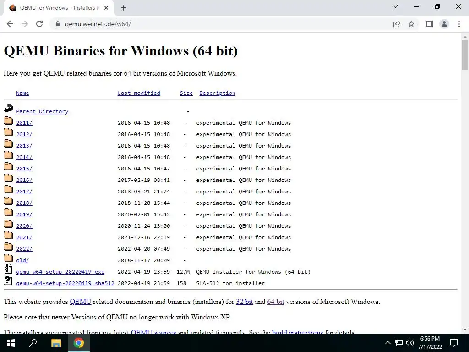This screenshot has height=352, width=469.
Task: Share this page via share icon
Action: [x=397, y=24]
